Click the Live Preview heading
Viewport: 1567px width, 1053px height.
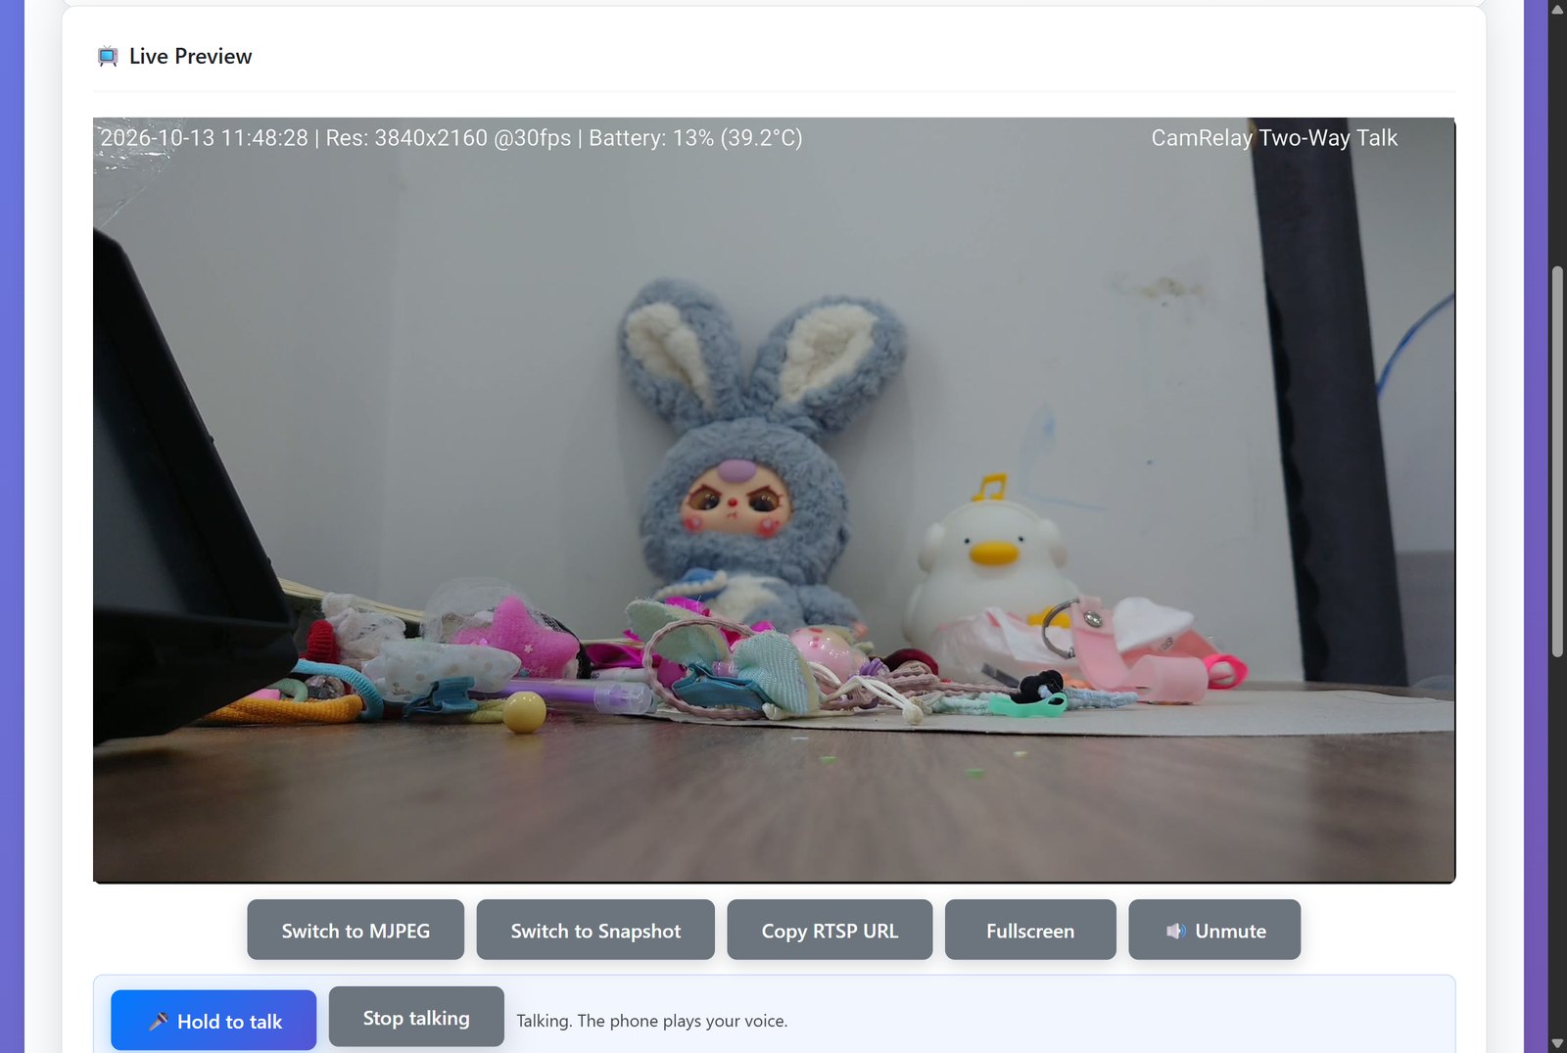tap(190, 57)
